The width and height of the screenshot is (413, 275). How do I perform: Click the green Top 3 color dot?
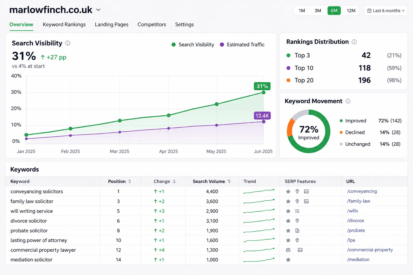[x=289, y=55]
